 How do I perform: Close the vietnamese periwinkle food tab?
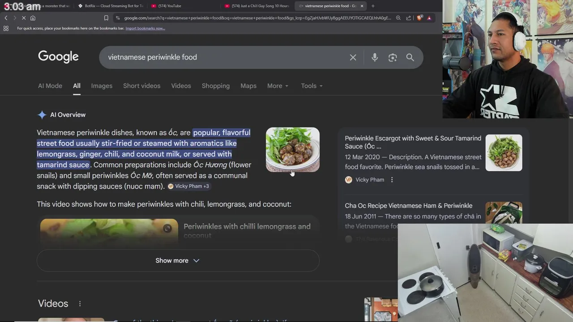(362, 6)
